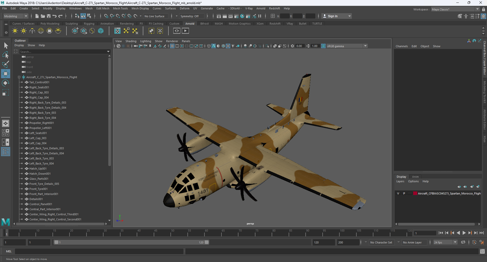Toggle layer playback P box

(404, 193)
